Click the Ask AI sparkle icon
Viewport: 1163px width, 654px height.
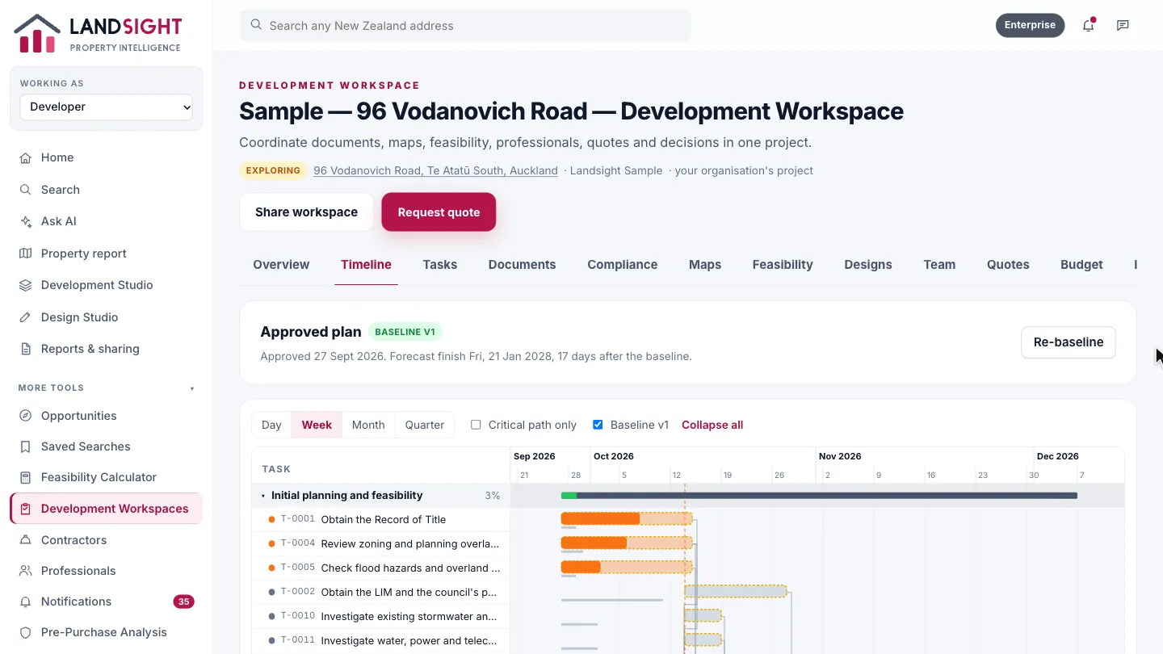coord(26,221)
